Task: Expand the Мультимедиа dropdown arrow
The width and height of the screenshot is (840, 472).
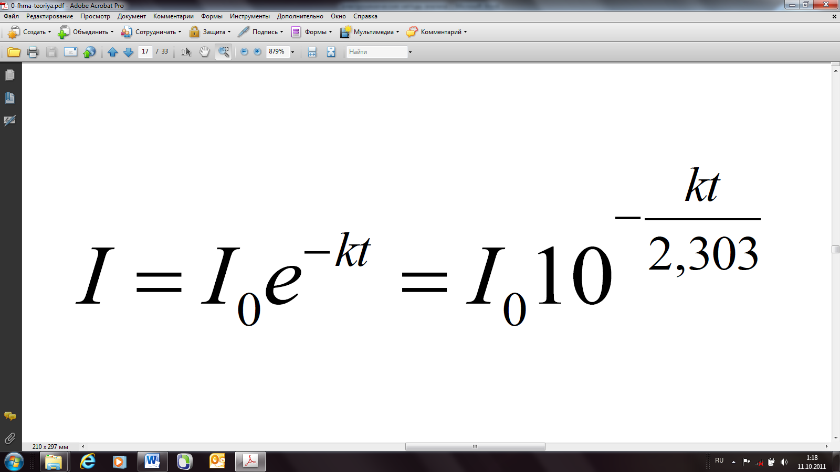Action: tap(397, 32)
